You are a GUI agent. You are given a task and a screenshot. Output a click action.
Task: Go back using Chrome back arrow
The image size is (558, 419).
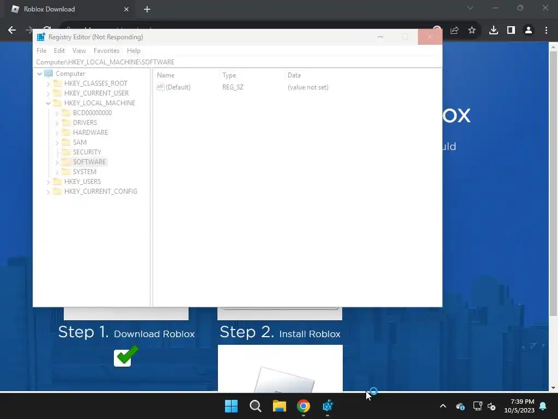(12, 31)
